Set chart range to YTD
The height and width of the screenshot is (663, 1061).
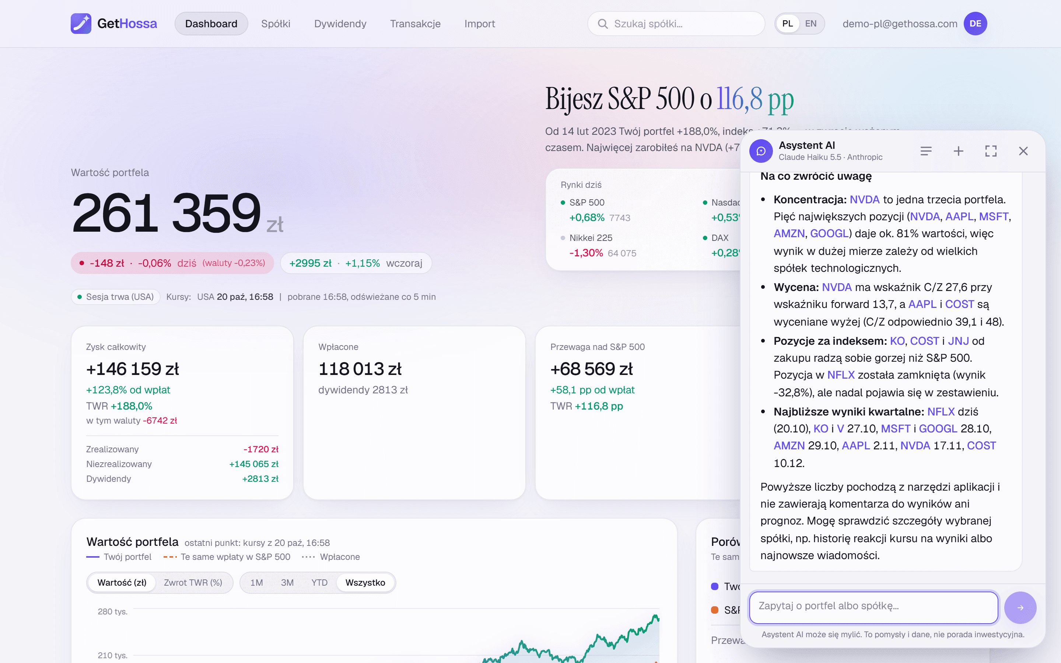click(x=319, y=582)
